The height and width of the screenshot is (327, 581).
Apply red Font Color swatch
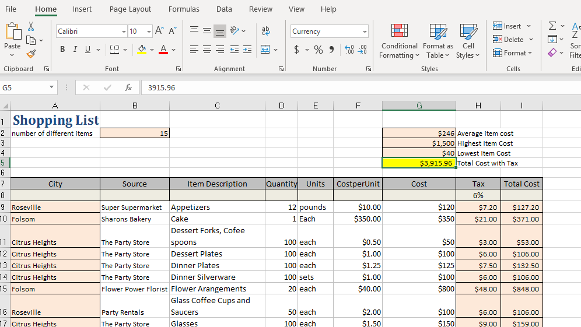(163, 50)
